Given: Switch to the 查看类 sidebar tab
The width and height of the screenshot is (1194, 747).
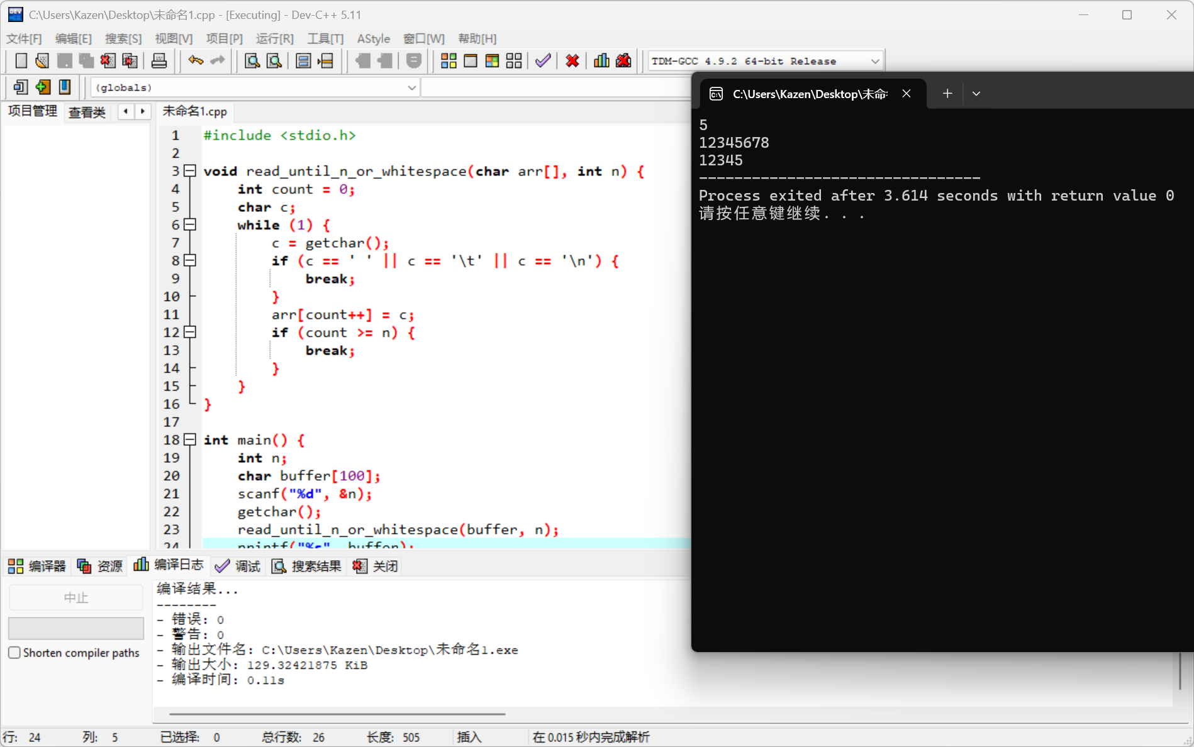Looking at the screenshot, I should pos(87,113).
